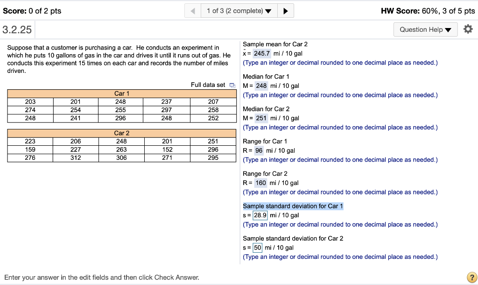Screen dimensions: 478x285
Task: Go to the previous question arrow
Action: (193, 11)
